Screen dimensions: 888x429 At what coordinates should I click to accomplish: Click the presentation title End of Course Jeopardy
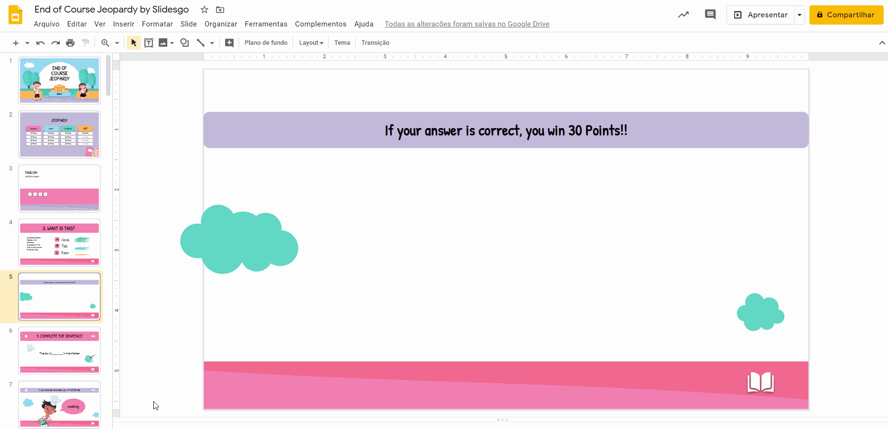pos(111,10)
